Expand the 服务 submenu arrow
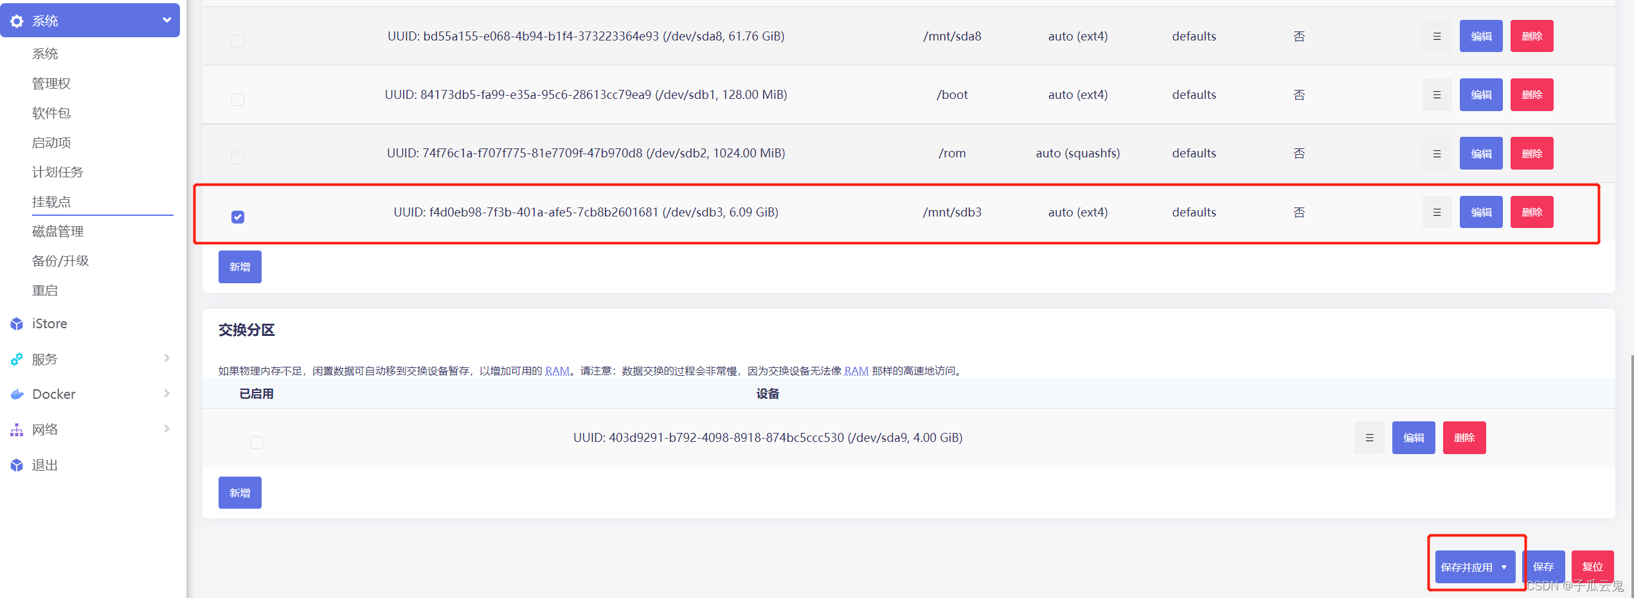The image size is (1634, 598). [167, 358]
